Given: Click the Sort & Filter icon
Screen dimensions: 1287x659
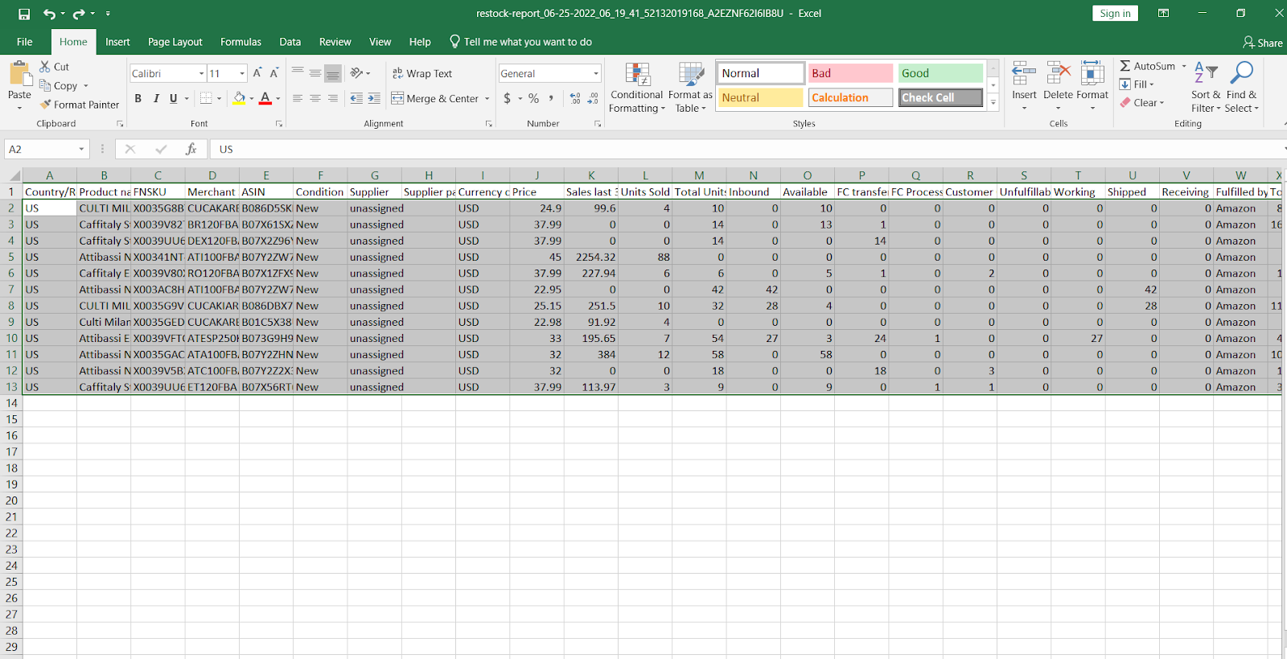Looking at the screenshot, I should pos(1205,74).
